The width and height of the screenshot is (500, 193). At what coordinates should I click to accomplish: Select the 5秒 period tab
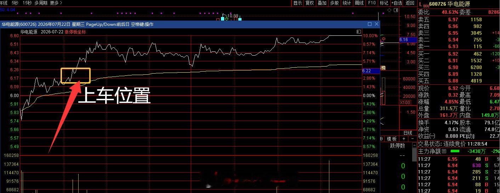[15, 3]
